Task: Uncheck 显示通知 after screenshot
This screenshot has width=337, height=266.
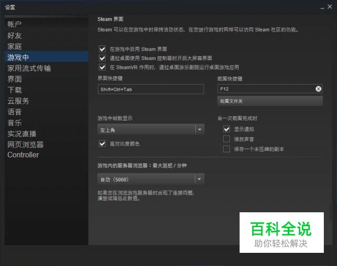Action: [x=226, y=129]
